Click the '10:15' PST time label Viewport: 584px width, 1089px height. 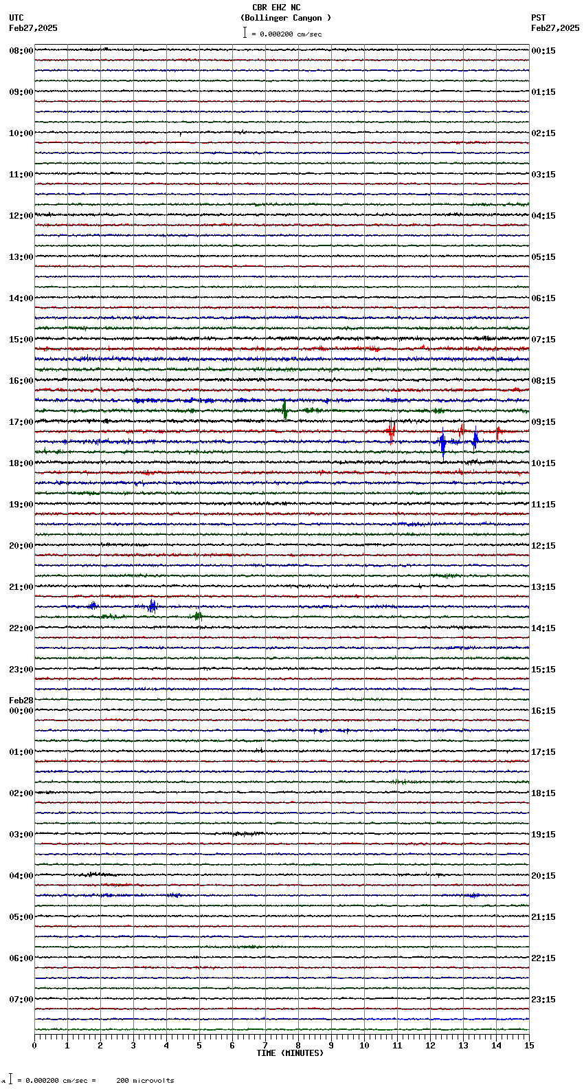[543, 463]
